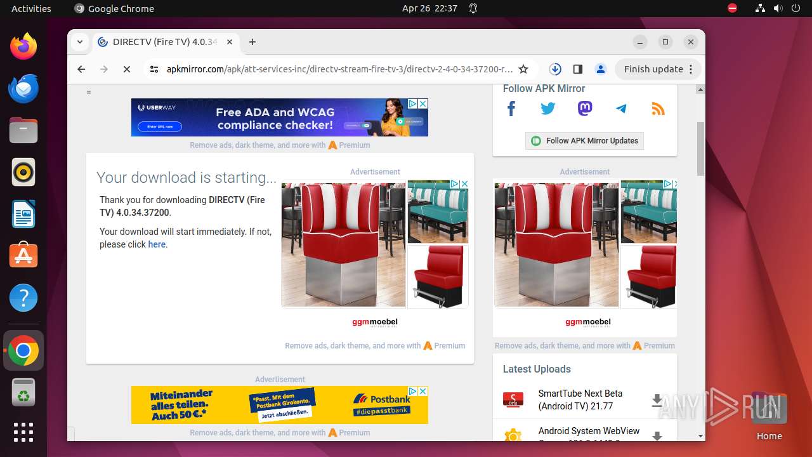
Task: Open APK Mirror Twitter icon
Action: click(x=548, y=109)
